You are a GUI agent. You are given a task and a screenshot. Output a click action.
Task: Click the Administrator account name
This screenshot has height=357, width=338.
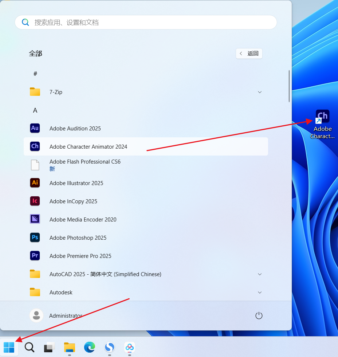(66, 315)
